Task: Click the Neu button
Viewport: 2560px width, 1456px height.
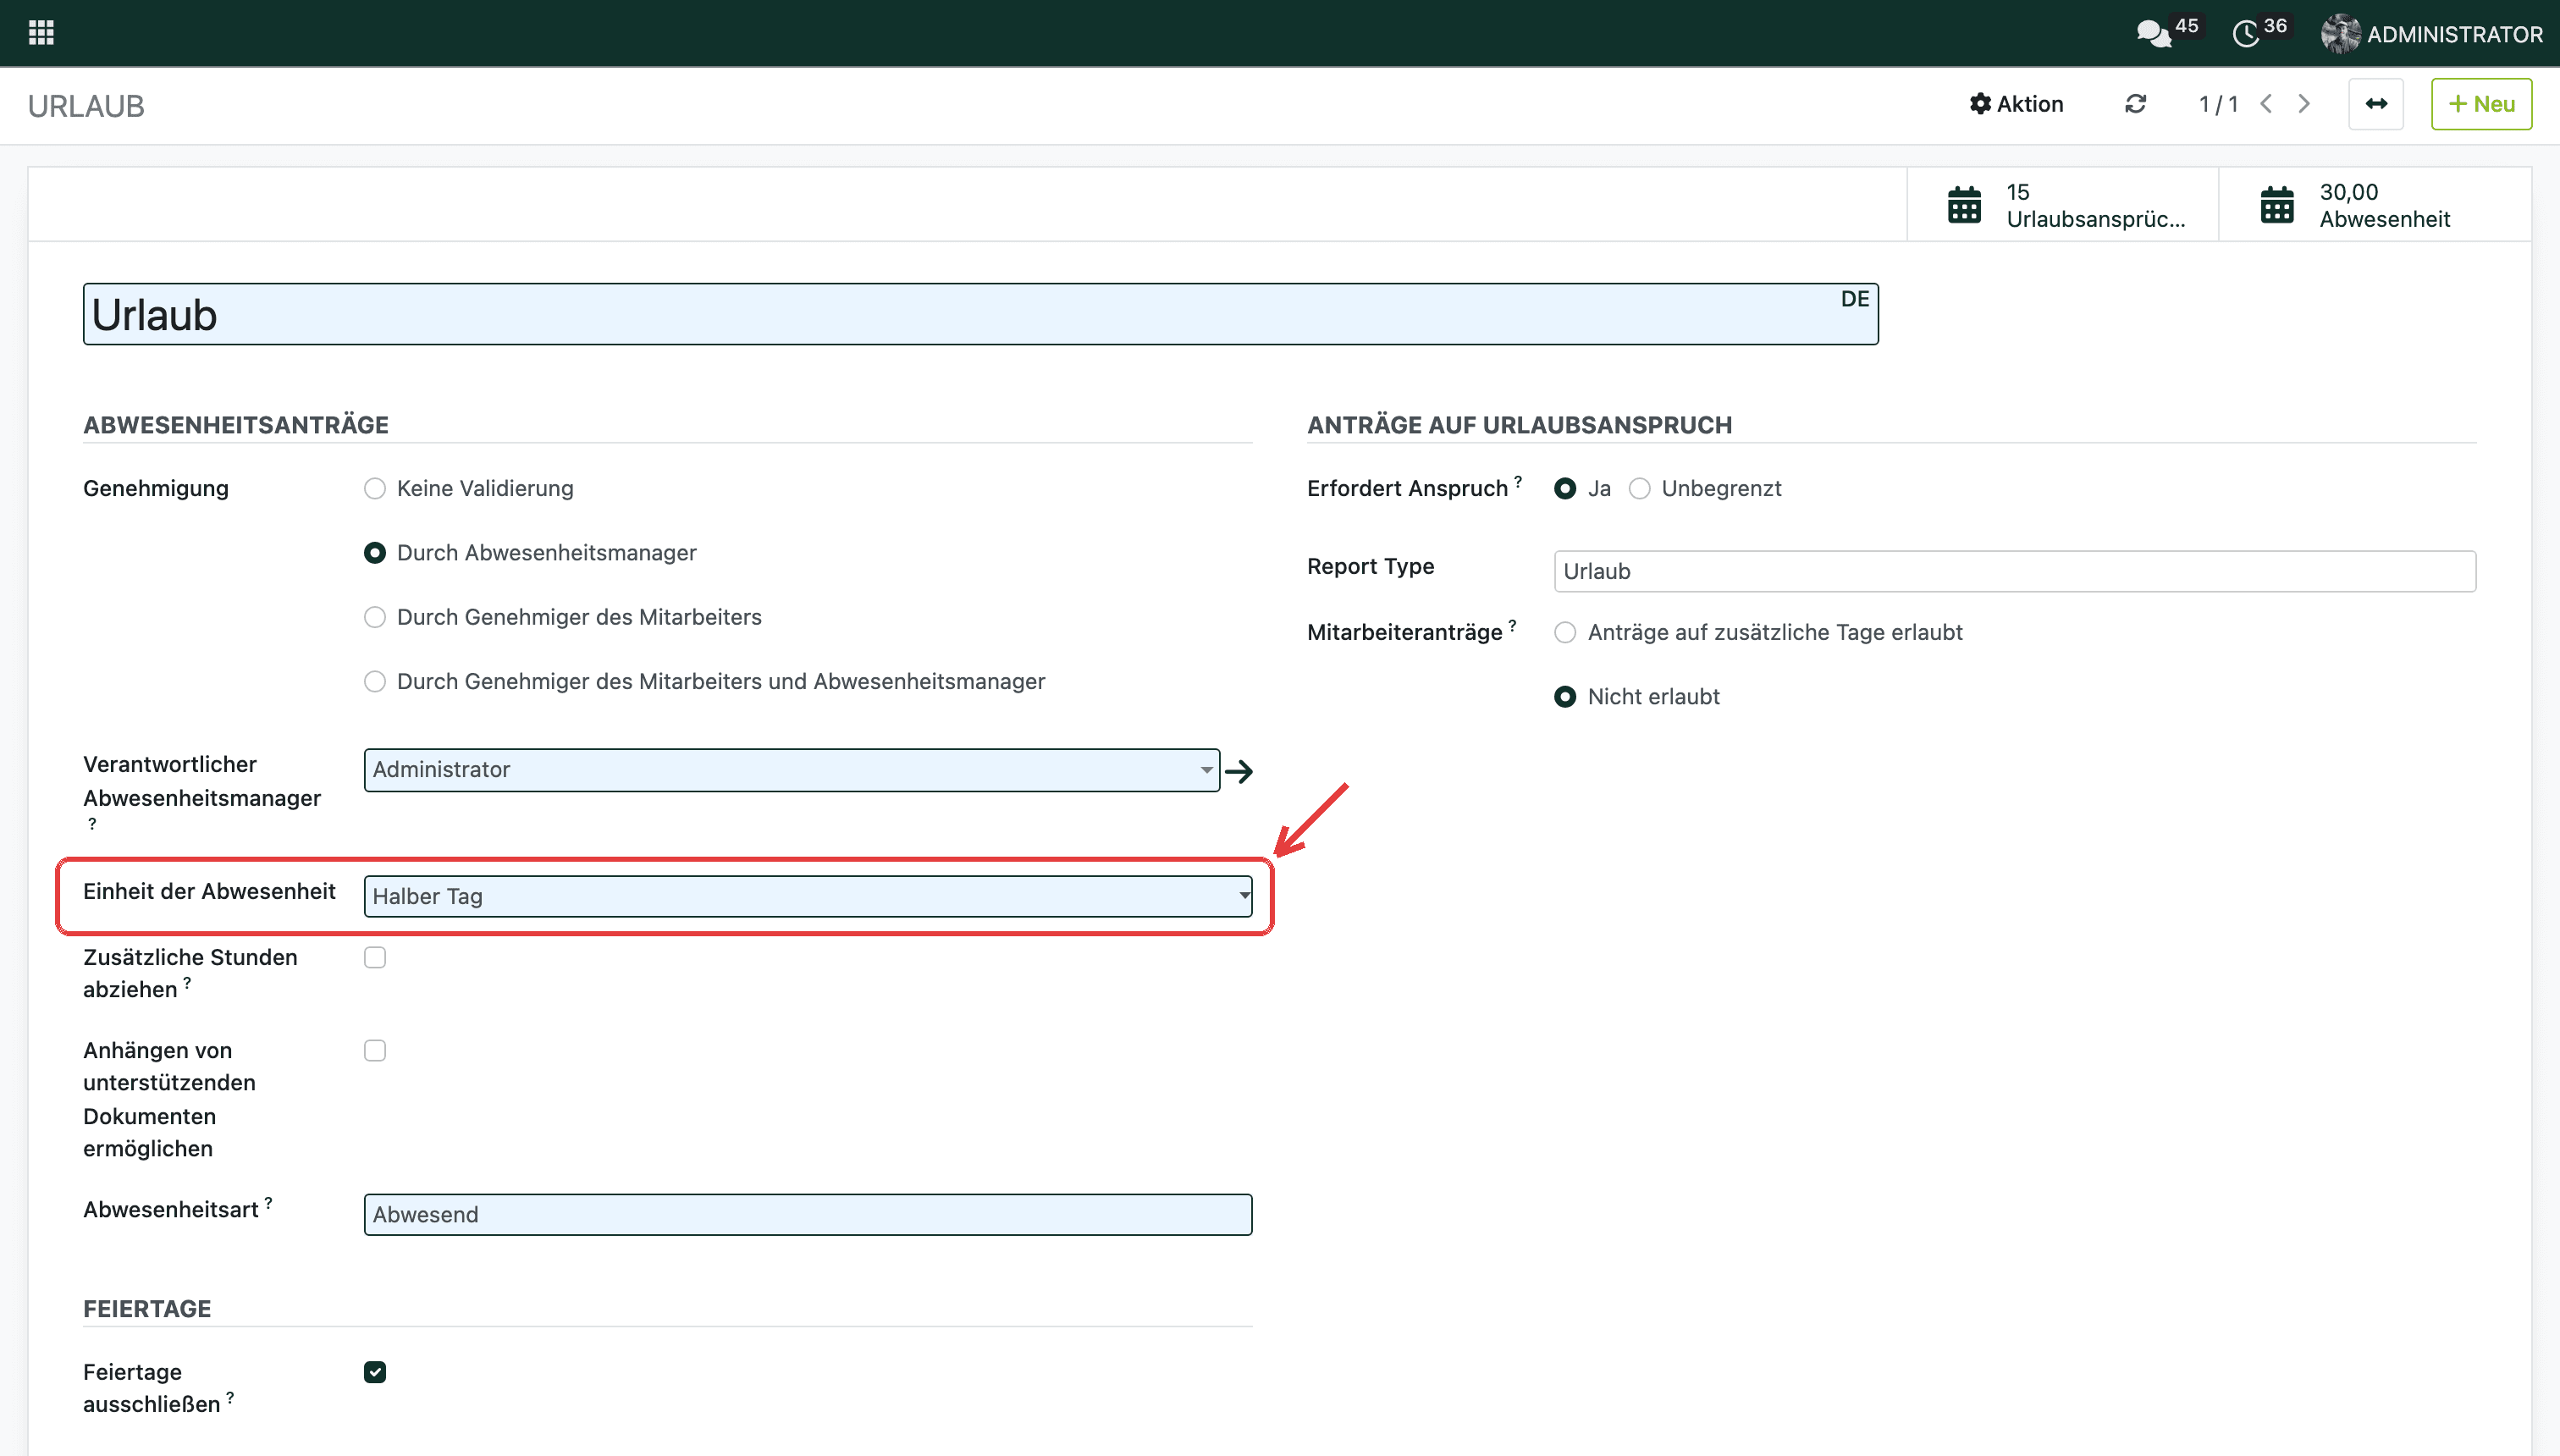Action: coord(2481,104)
